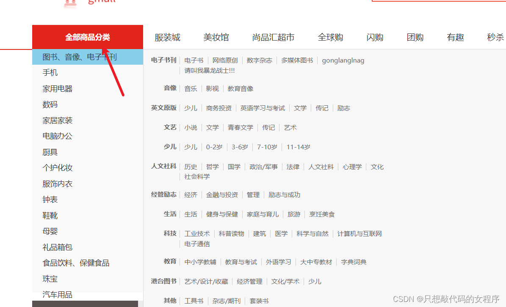The width and height of the screenshot is (506, 307).
Task: Choose the 珠宝 category
Action: tap(50, 279)
